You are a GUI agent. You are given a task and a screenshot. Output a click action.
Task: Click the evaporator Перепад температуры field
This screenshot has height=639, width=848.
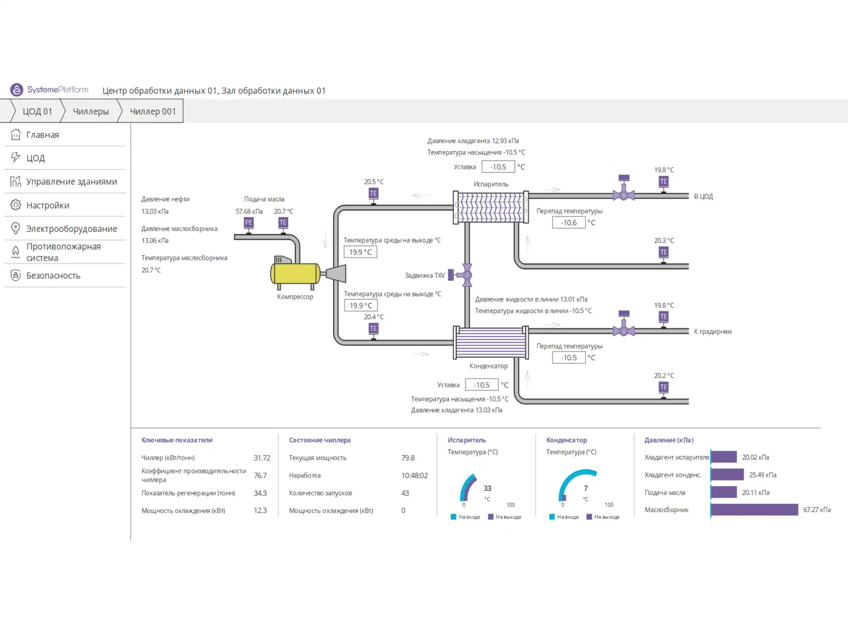pyautogui.click(x=568, y=223)
